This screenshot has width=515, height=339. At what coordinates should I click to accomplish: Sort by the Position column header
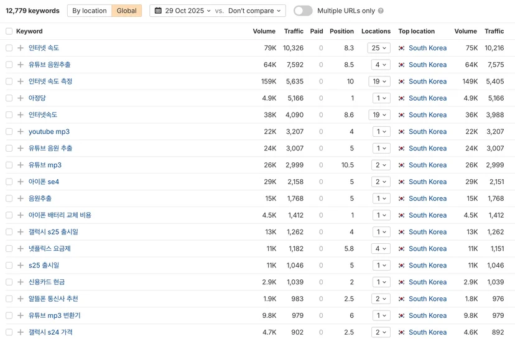coord(341,31)
